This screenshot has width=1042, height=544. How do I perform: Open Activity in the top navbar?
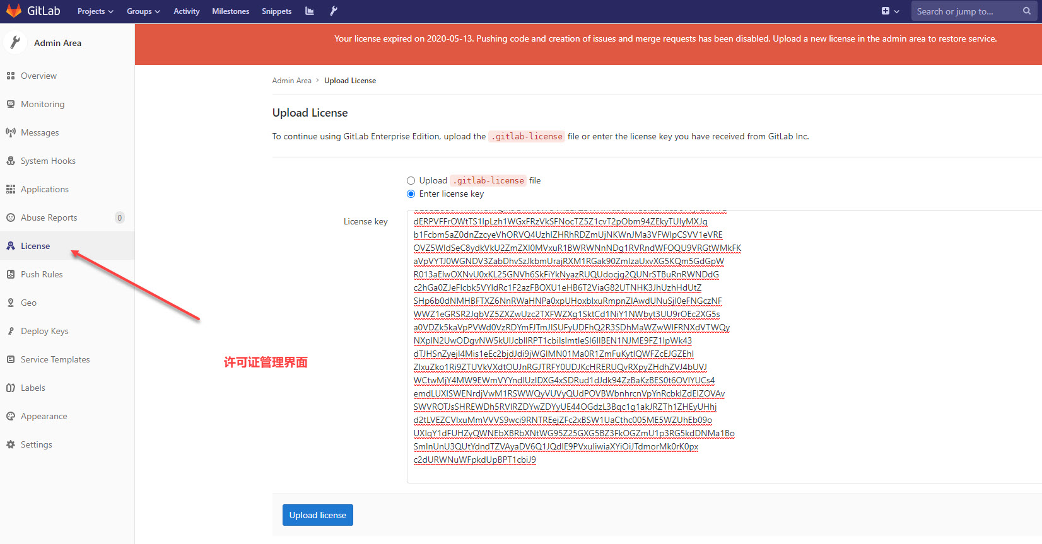(x=187, y=11)
